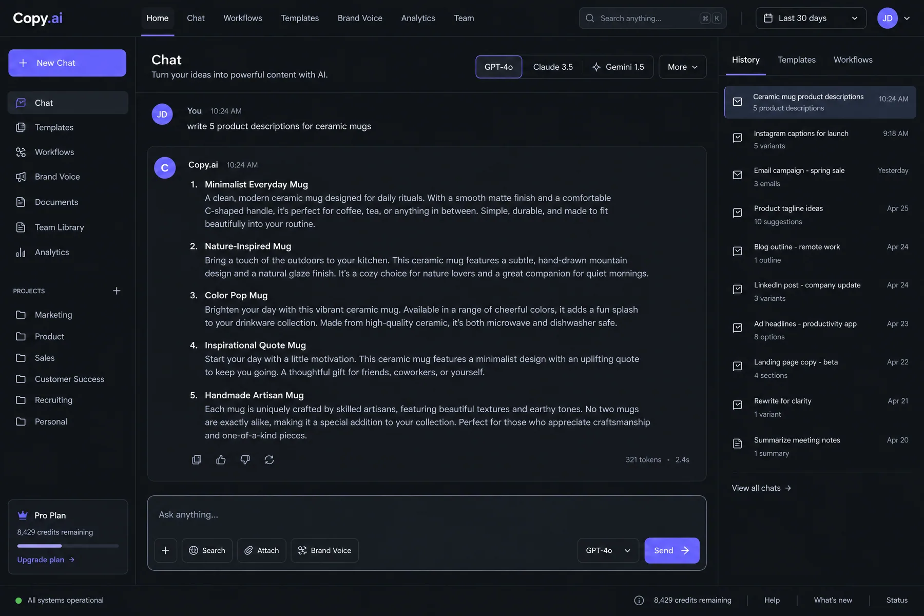
Task: Switch to the Workflows tab in right panel
Action: point(853,60)
